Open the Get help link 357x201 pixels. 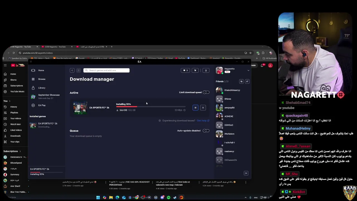click(203, 121)
